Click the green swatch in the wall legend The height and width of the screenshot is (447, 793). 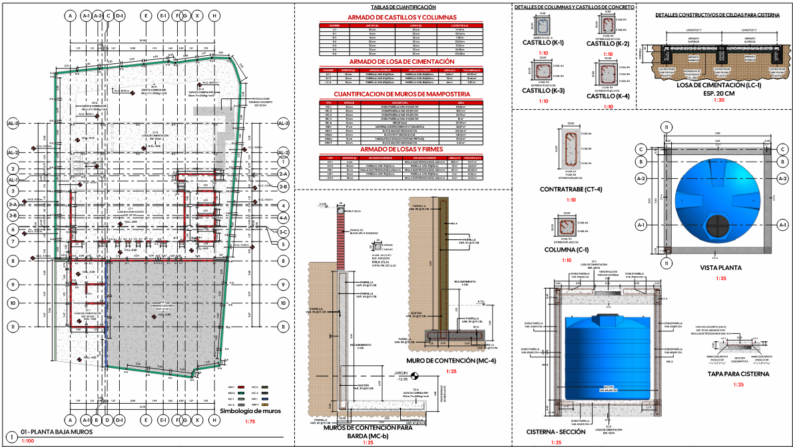pyautogui.click(x=241, y=394)
